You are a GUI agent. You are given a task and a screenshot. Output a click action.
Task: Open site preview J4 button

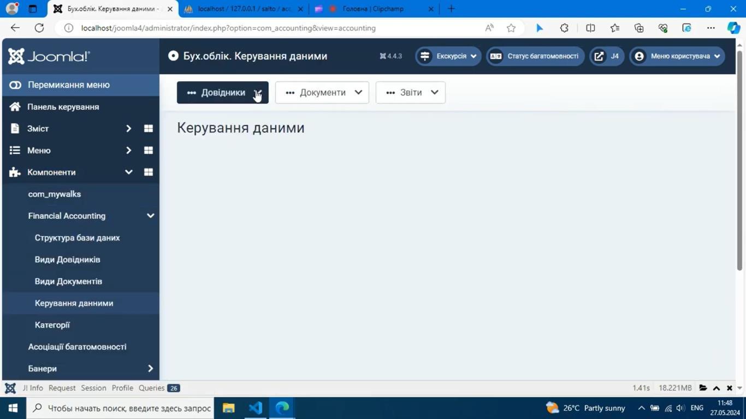point(607,56)
